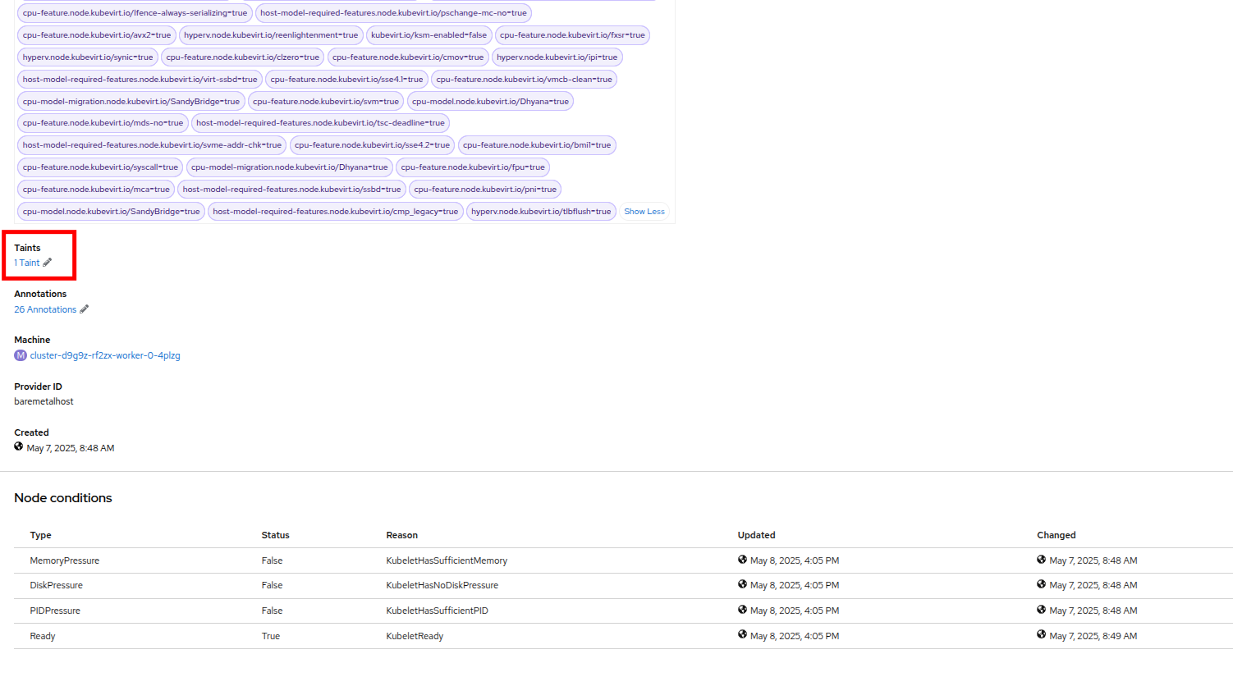Click globe icon in Ready row Changed cell
Image resolution: width=1233 pixels, height=677 pixels.
tap(1041, 635)
